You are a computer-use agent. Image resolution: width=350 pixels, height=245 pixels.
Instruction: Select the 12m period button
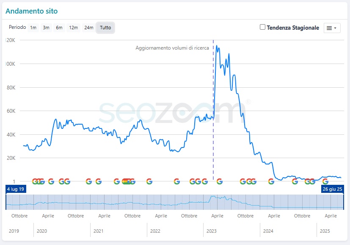point(74,28)
